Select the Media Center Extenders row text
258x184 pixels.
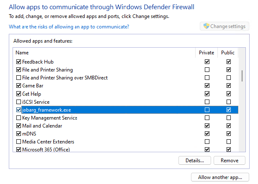[x=48, y=142]
